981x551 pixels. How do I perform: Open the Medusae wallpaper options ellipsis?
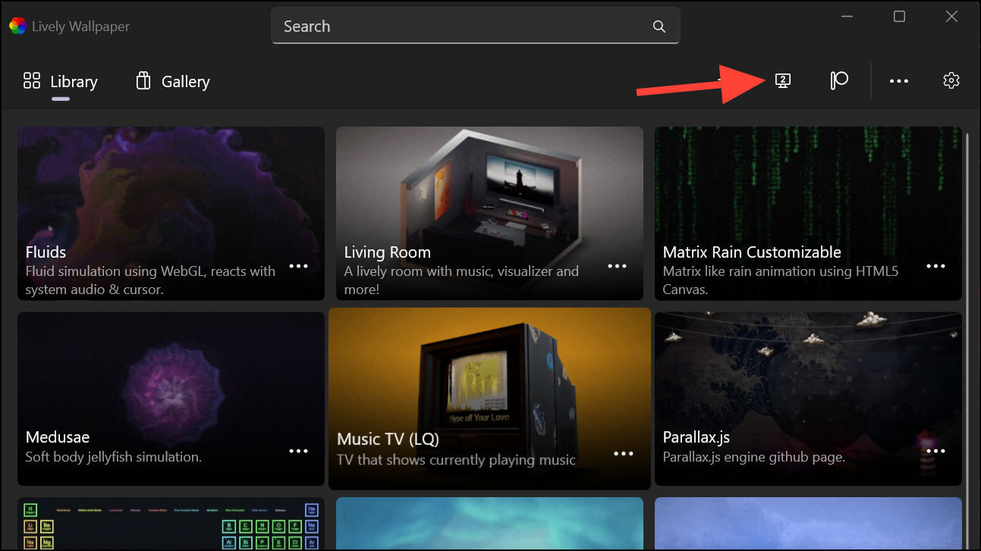[299, 451]
